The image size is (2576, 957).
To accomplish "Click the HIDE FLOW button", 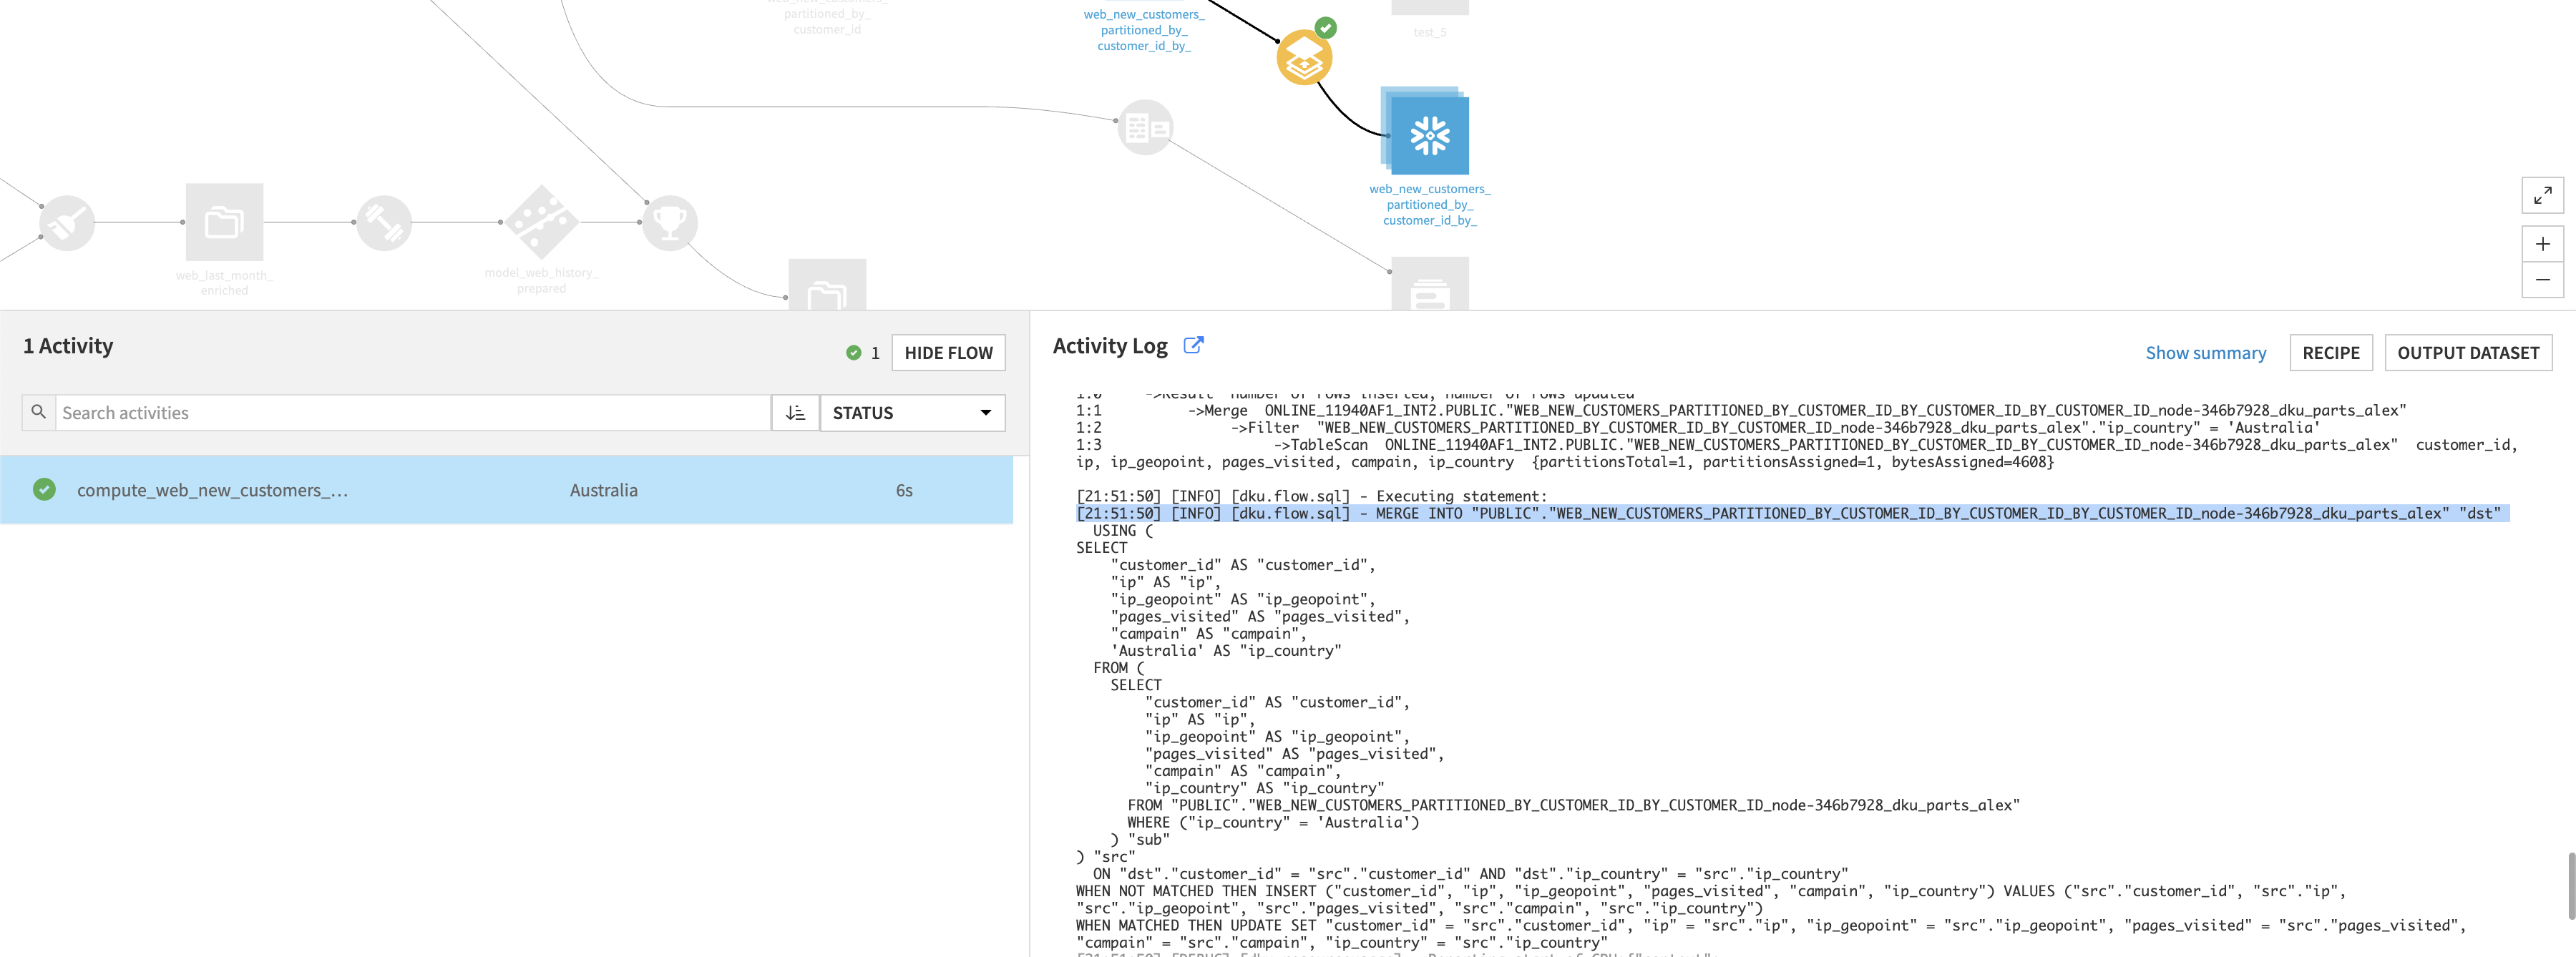I will click(x=947, y=352).
